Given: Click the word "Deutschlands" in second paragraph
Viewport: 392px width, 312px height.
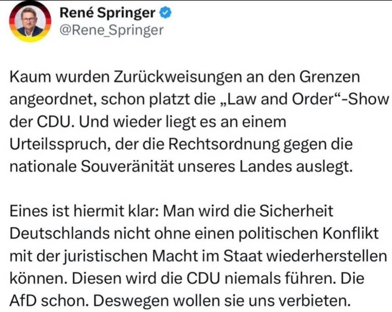Looking at the screenshot, I should pyautogui.click(x=60, y=233).
